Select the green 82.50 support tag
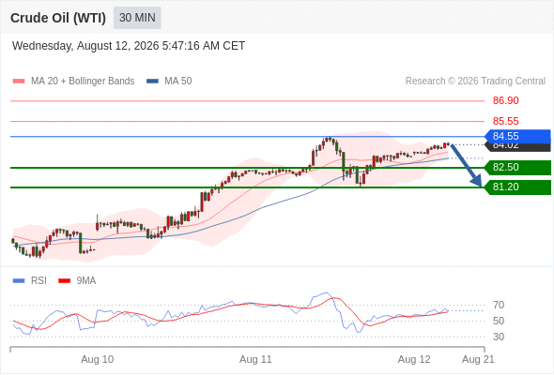This screenshot has width=554, height=375. point(517,167)
